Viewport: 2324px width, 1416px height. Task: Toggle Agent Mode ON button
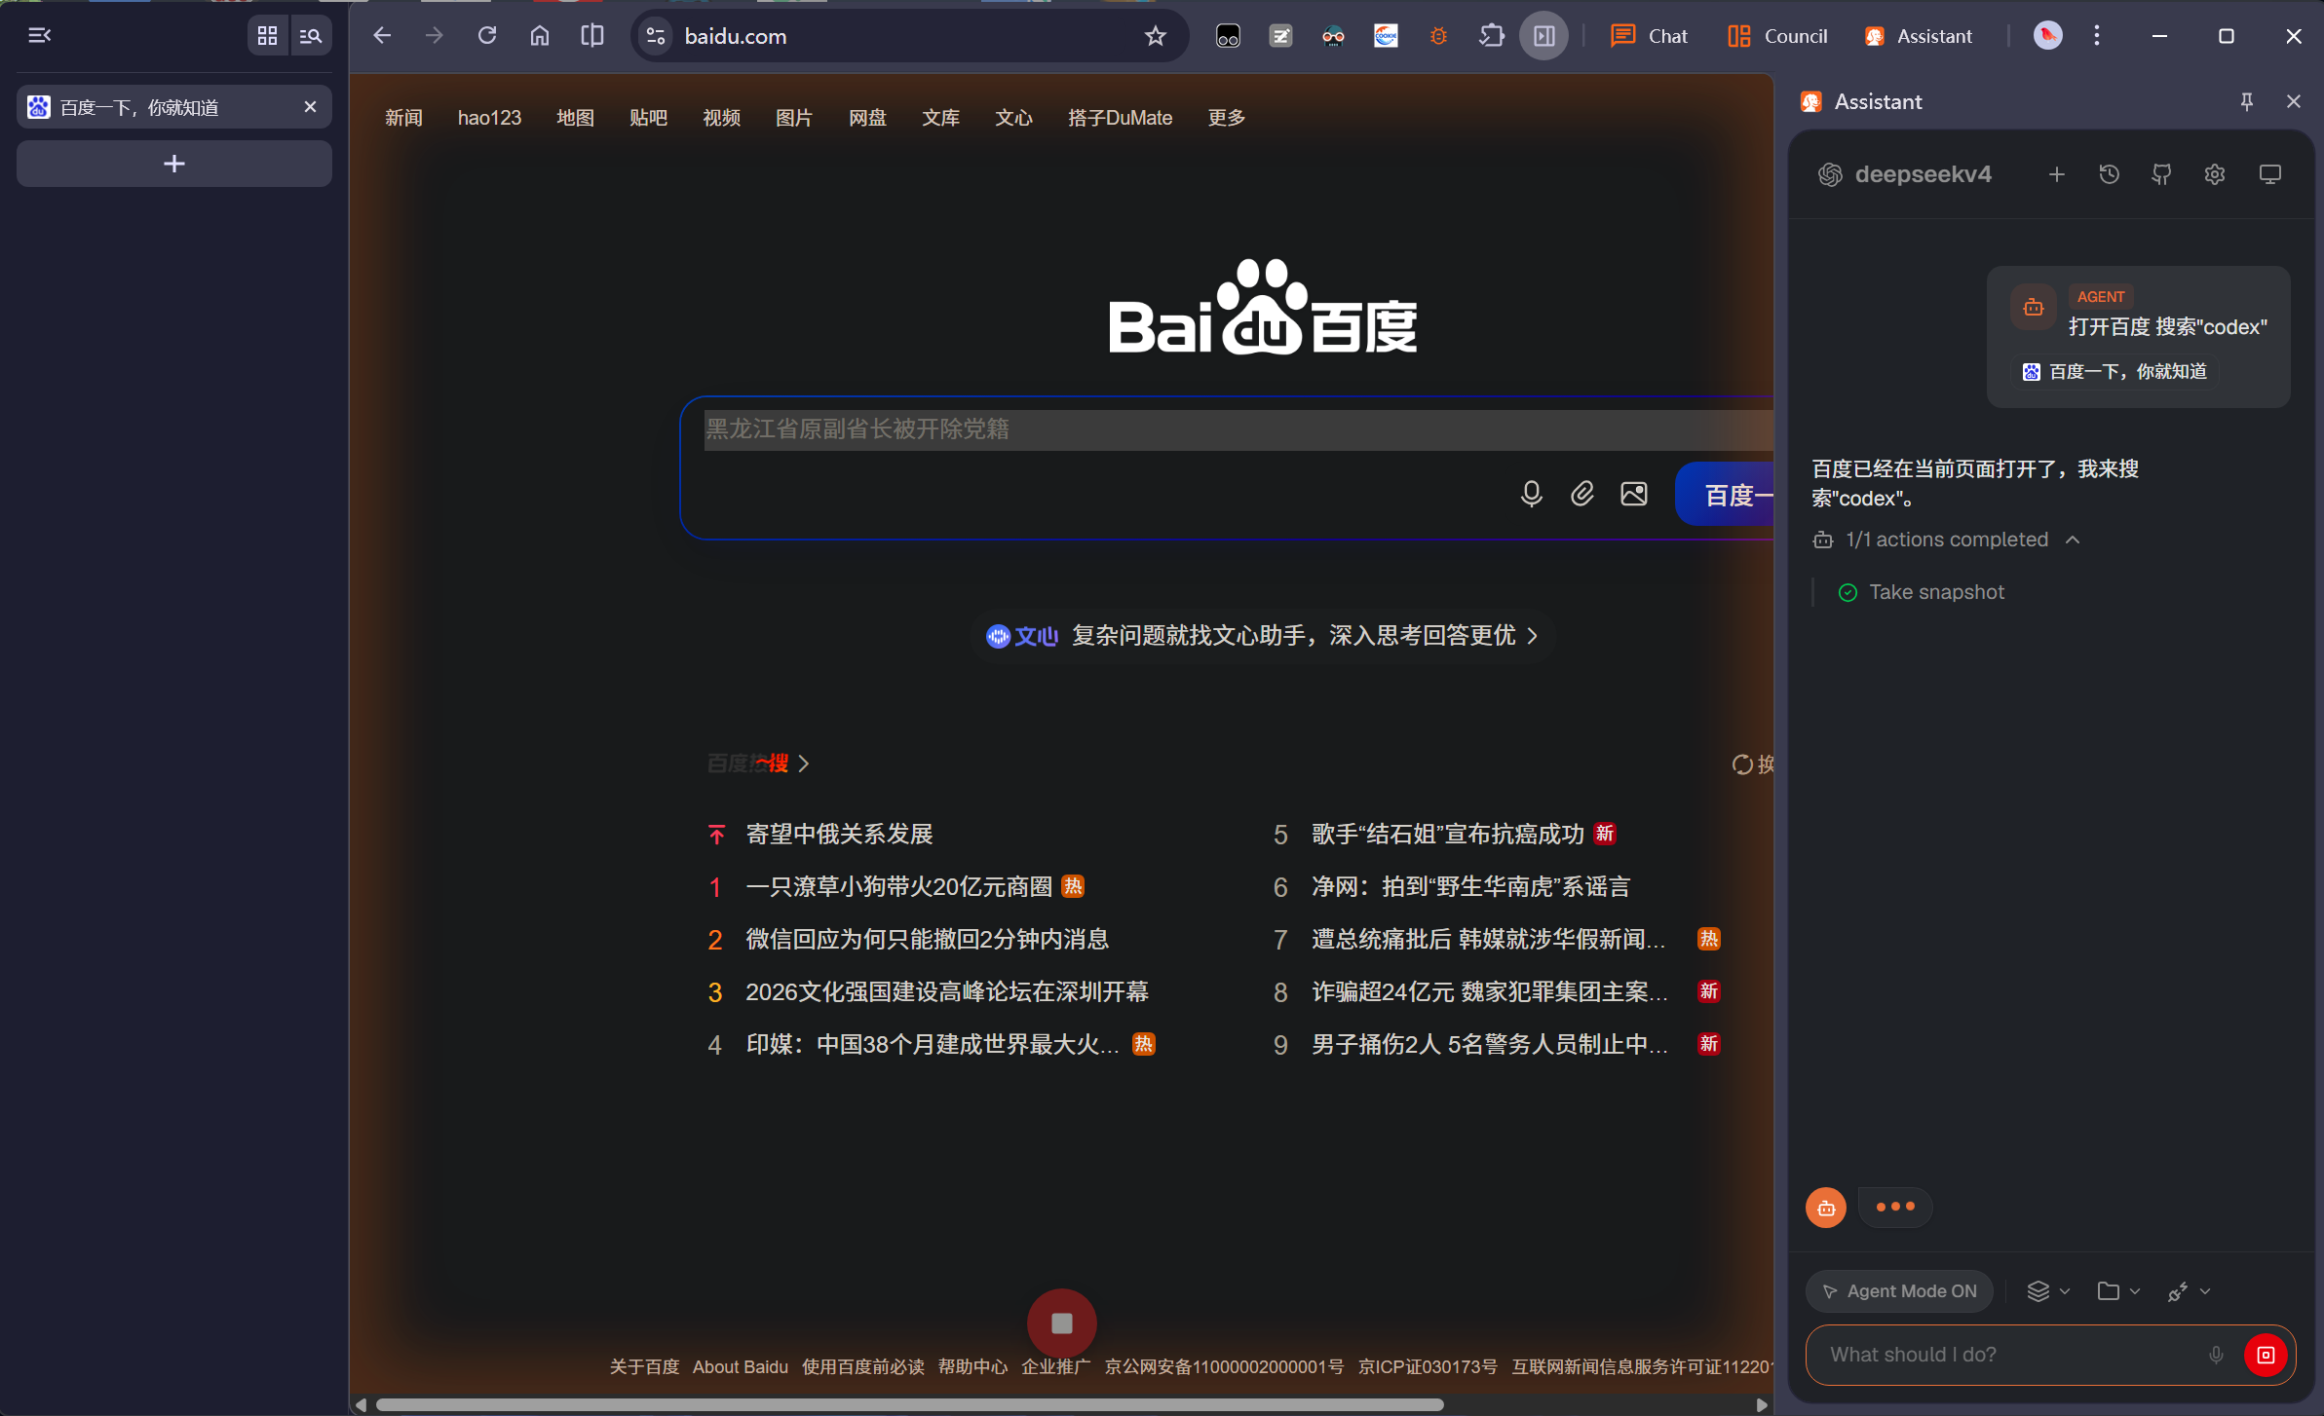pyautogui.click(x=1899, y=1291)
